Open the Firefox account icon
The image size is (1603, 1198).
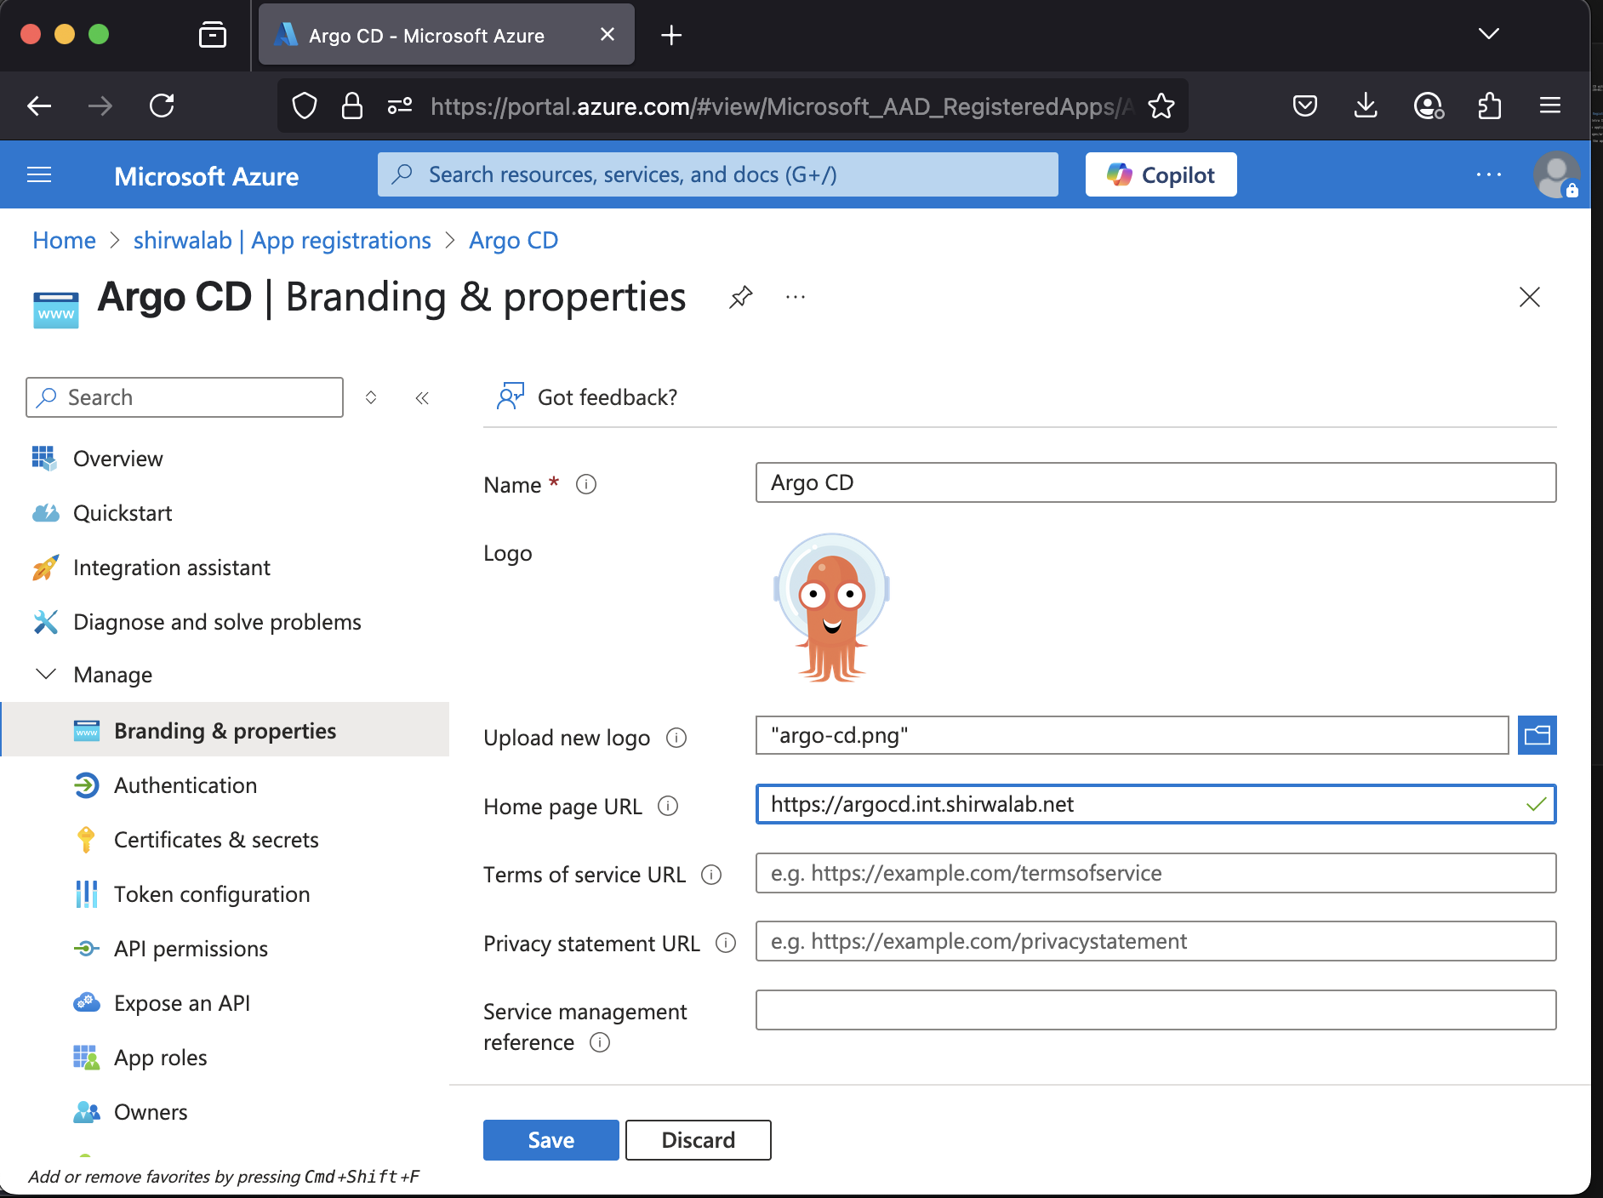(x=1428, y=106)
